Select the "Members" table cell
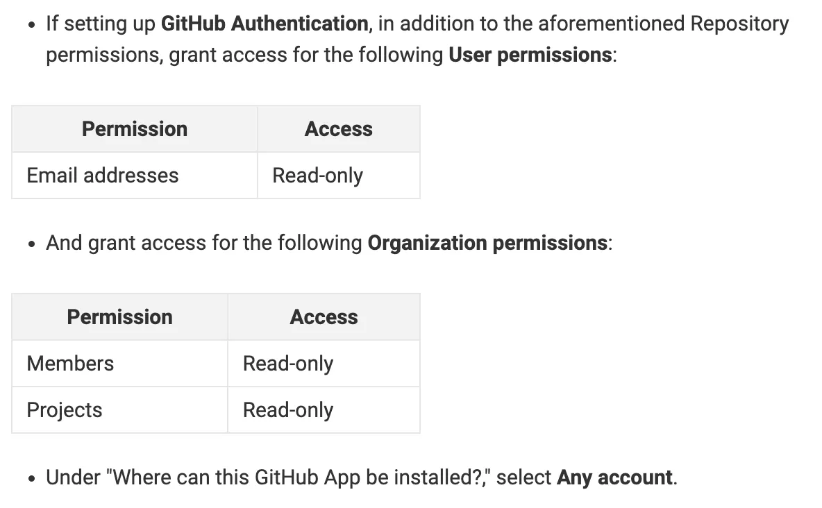Screen dimensions: 822x508 [x=70, y=364]
